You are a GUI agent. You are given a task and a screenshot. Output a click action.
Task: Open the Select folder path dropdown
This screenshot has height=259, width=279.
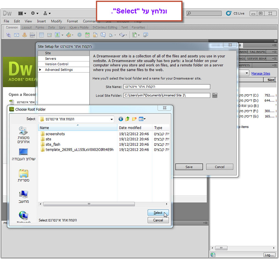point(112,119)
